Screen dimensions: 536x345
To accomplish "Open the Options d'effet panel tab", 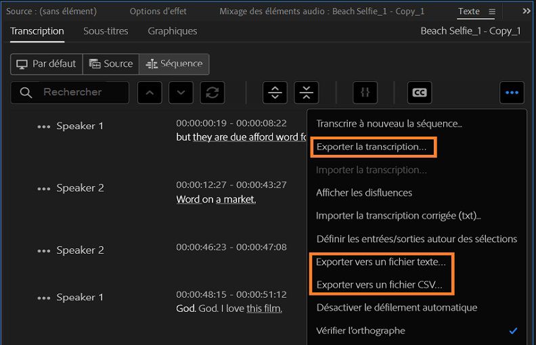I will [158, 11].
